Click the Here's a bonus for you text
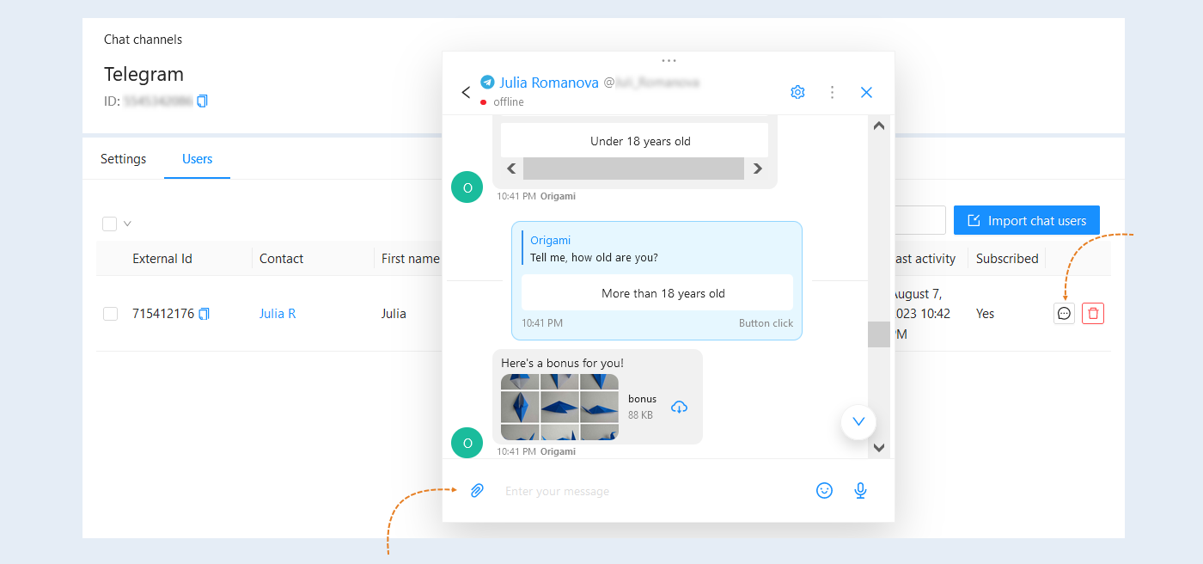The height and width of the screenshot is (564, 1203). (x=563, y=363)
